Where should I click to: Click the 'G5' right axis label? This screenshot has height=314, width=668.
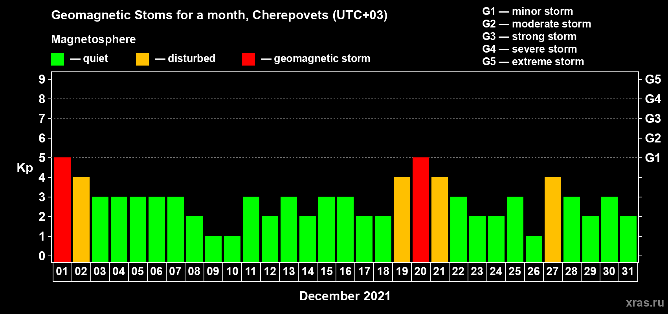point(653,79)
